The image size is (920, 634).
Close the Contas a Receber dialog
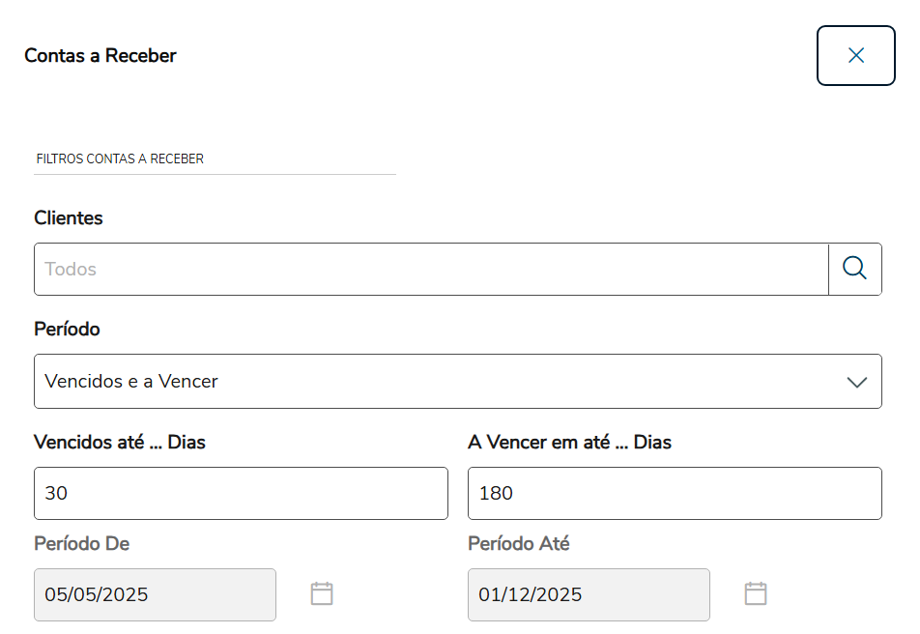[x=855, y=56]
